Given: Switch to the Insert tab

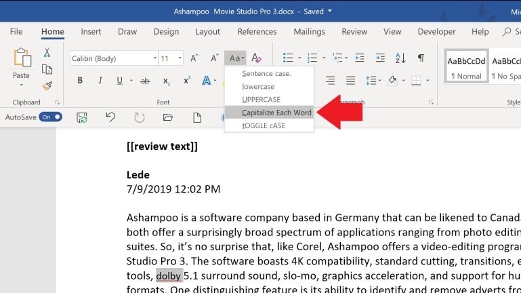Looking at the screenshot, I should tap(91, 32).
